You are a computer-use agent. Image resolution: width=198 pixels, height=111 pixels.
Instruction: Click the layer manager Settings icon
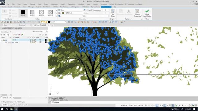[46, 35]
